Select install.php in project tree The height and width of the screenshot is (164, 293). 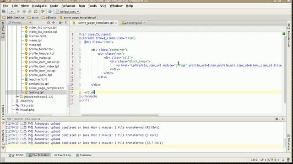[27, 110]
